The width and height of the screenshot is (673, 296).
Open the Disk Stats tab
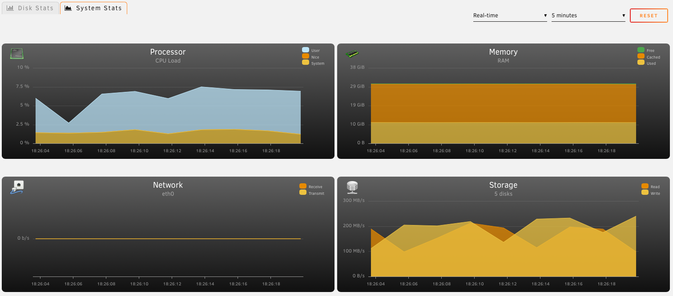30,8
